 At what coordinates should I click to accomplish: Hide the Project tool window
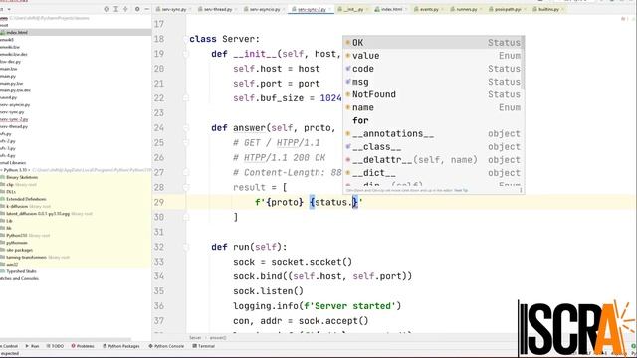[x=146, y=9]
